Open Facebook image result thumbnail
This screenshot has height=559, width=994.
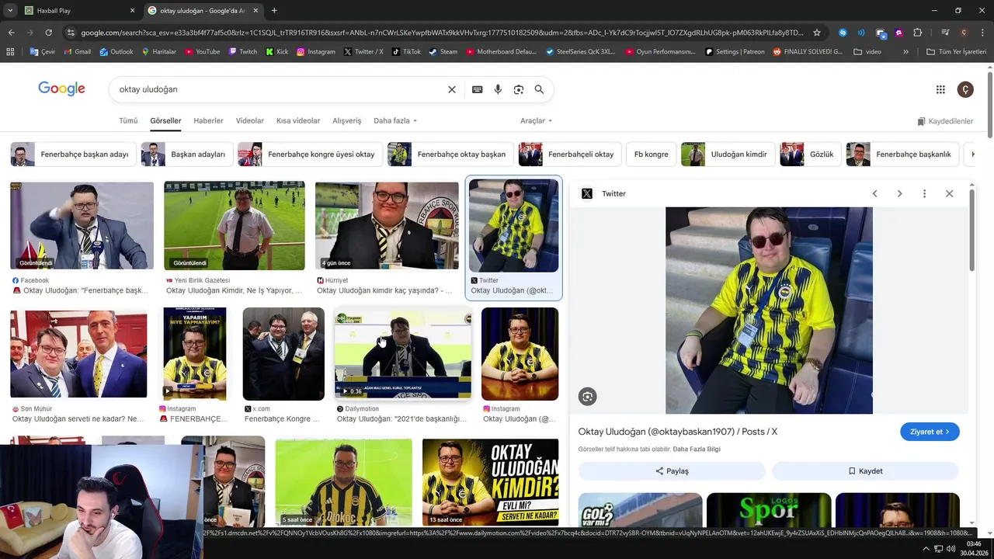[x=82, y=225]
